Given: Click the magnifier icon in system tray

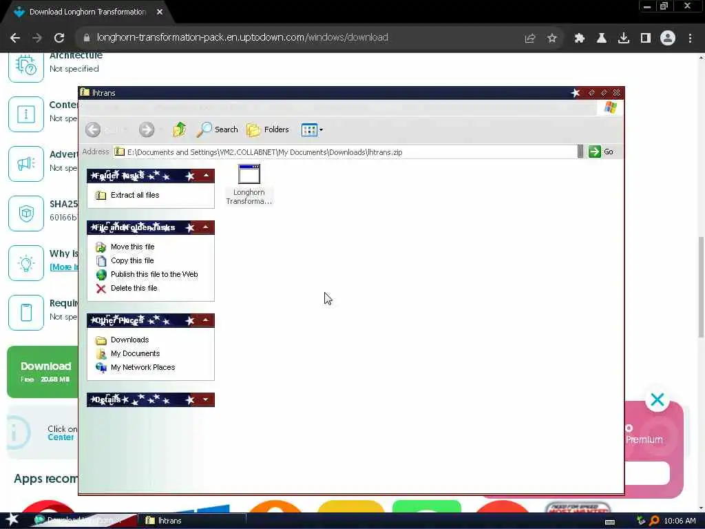Looking at the screenshot, I should (x=654, y=521).
